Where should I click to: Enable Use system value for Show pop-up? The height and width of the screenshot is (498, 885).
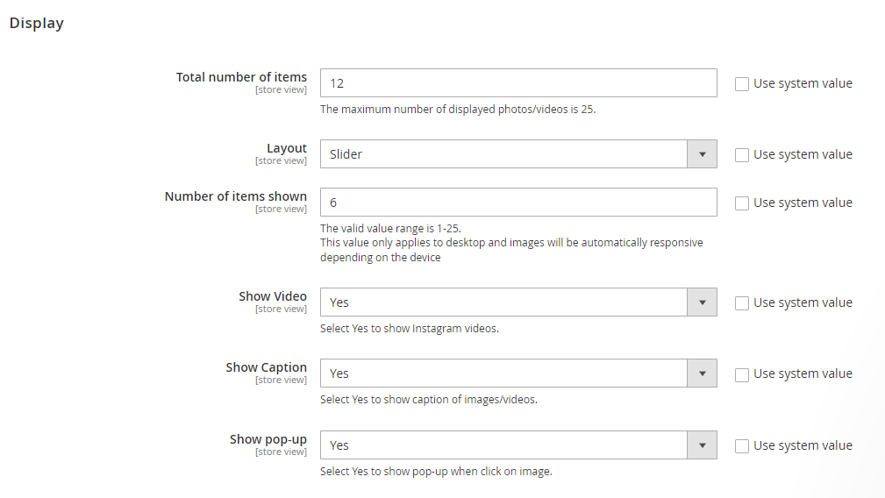pos(742,446)
